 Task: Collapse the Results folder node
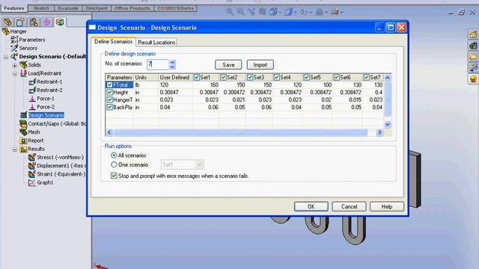tap(15, 149)
